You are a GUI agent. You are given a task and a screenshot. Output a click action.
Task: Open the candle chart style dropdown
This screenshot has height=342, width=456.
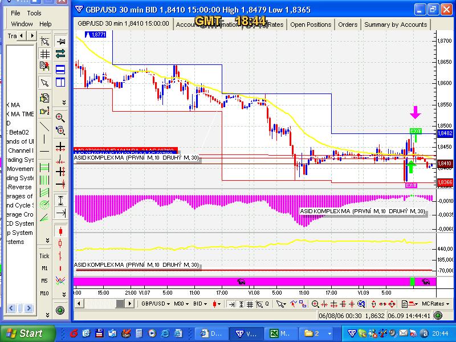tap(216, 304)
